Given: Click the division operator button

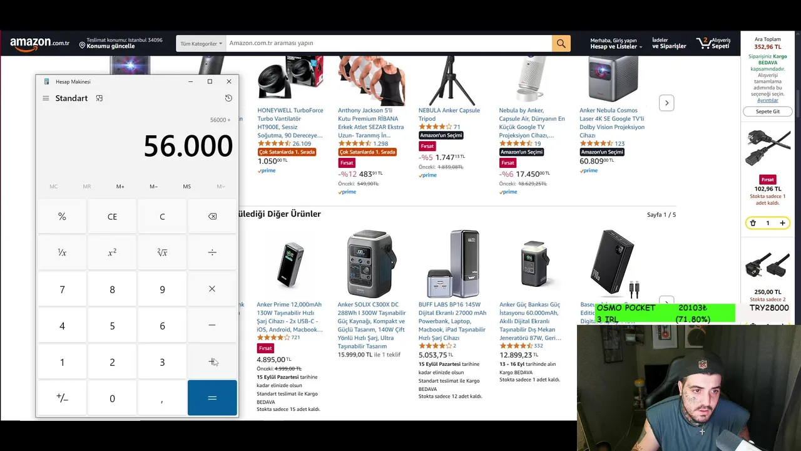Looking at the screenshot, I should tap(212, 252).
